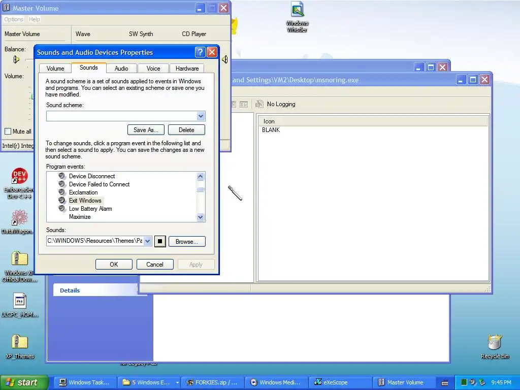Select the Sounds tab

click(x=88, y=68)
